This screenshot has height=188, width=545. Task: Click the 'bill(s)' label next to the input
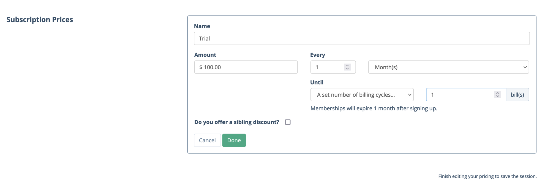pos(517,94)
